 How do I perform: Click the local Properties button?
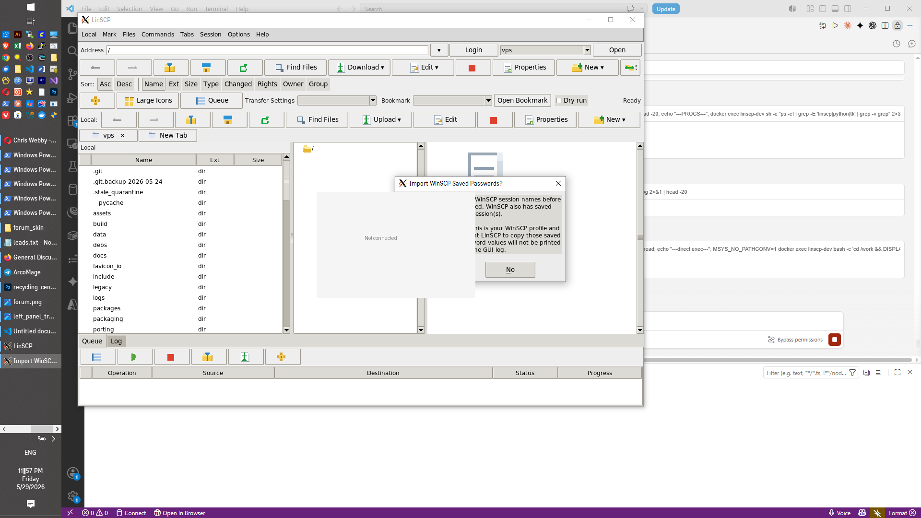pyautogui.click(x=546, y=120)
